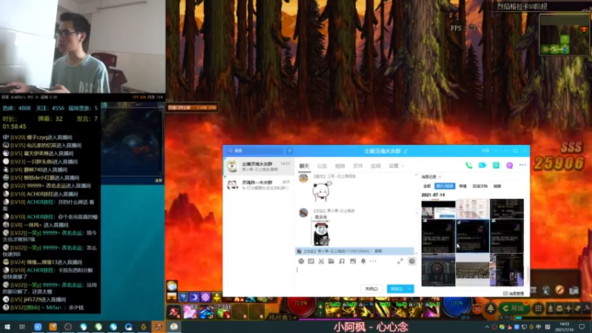
Task: Click the game's dungeon minimap
Action: [564, 35]
